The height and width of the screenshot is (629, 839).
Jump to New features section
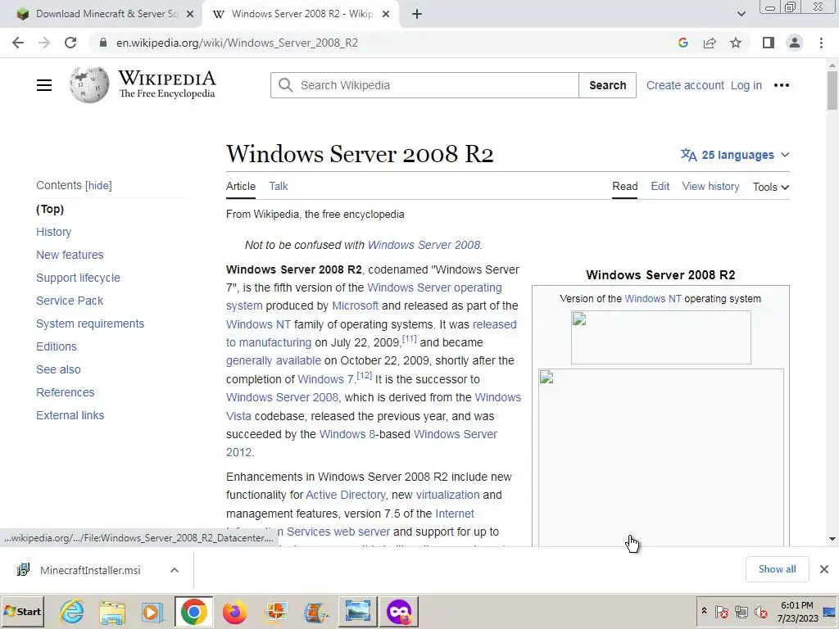pos(70,256)
